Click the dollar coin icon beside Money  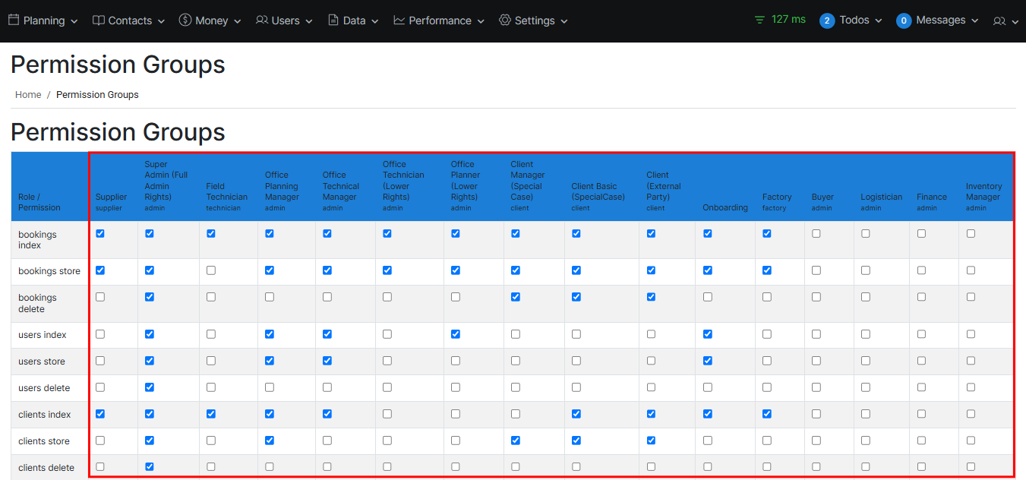click(x=185, y=21)
